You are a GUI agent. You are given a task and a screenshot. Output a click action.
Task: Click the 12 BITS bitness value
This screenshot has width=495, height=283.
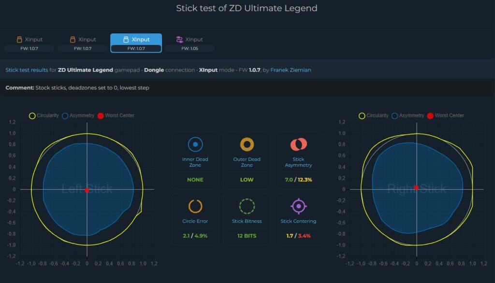point(247,236)
